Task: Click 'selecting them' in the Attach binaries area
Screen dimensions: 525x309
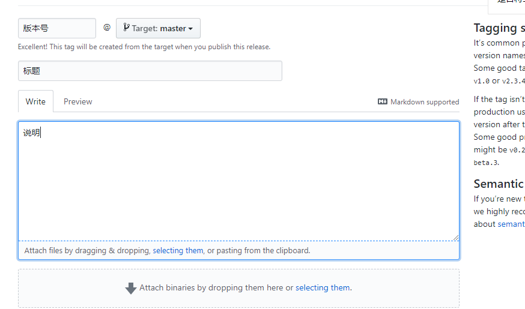Action: [x=322, y=287]
